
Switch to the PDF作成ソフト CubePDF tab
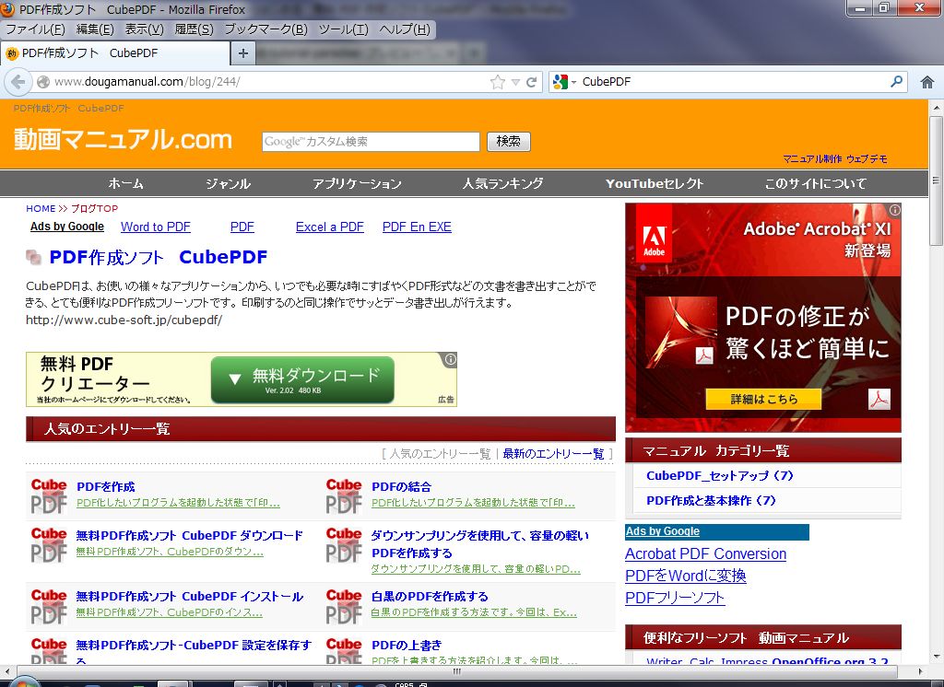tap(111, 53)
